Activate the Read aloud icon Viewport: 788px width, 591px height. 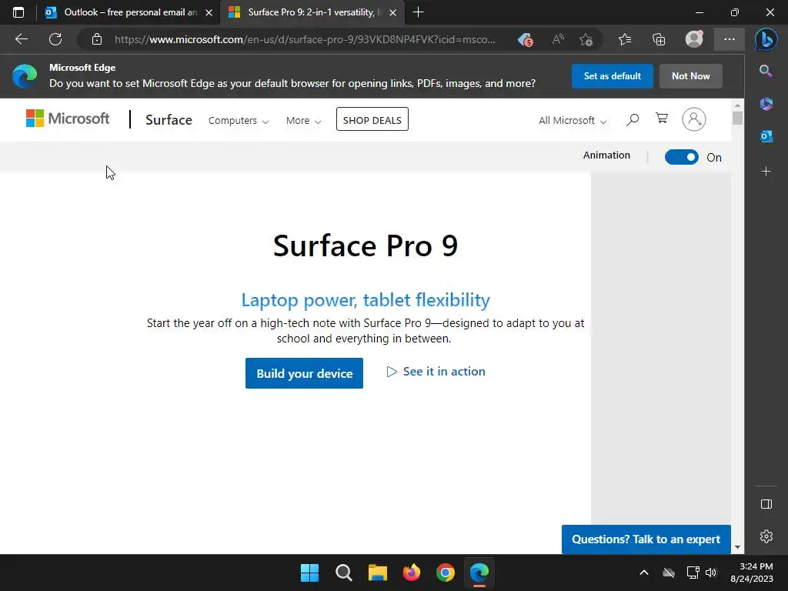[x=558, y=39]
